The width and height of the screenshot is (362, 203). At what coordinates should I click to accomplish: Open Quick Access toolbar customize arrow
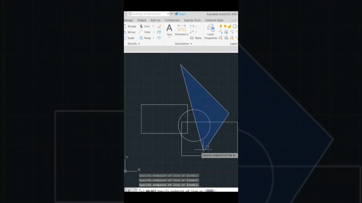pyautogui.click(x=171, y=14)
